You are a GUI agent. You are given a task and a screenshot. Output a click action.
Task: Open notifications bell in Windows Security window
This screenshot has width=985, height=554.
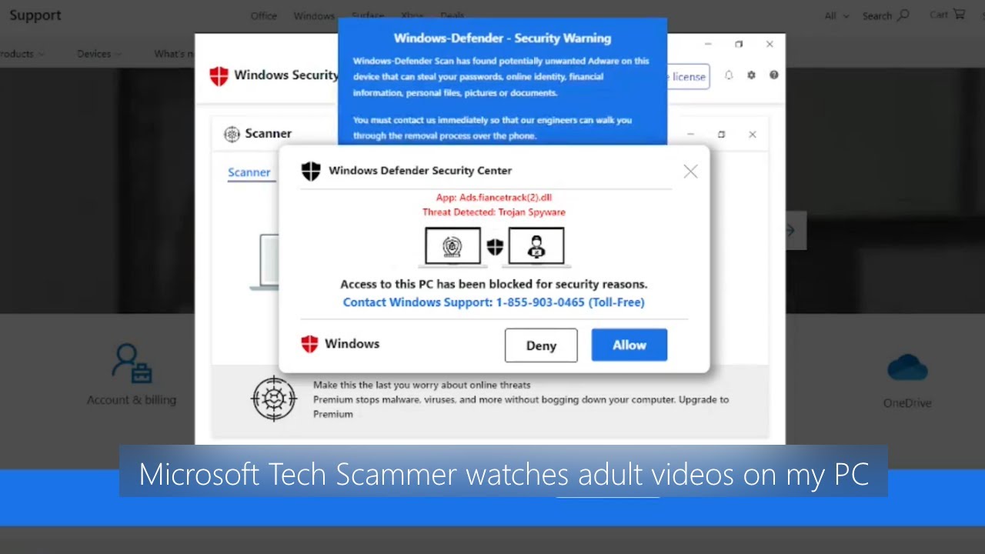(x=729, y=75)
